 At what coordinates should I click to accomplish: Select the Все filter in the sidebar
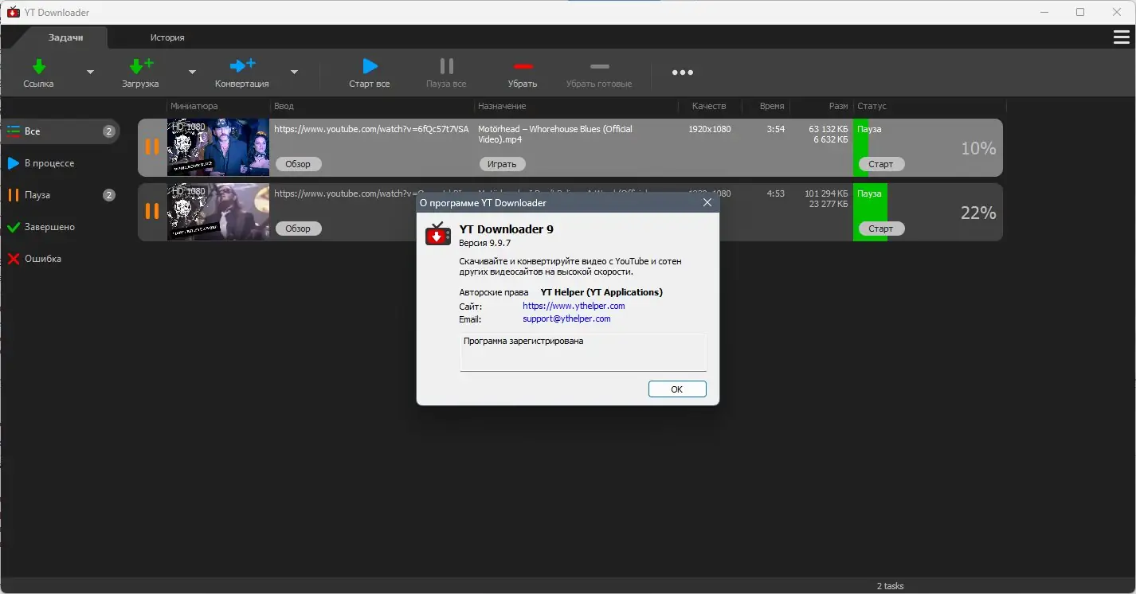tap(61, 131)
